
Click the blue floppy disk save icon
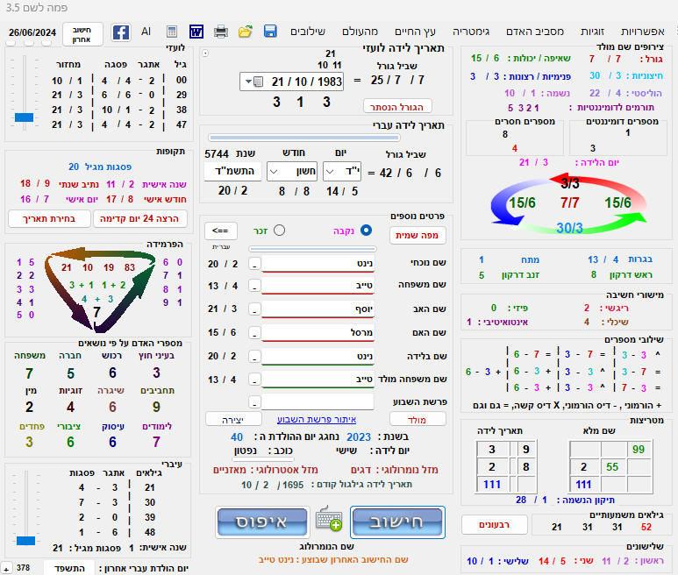(x=270, y=32)
